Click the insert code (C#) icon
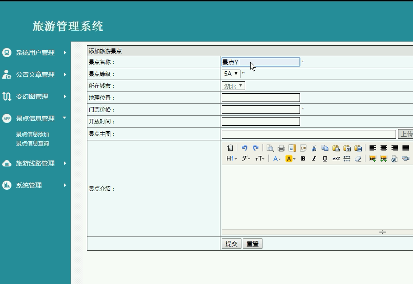This screenshot has height=284, width=413. coord(303,148)
